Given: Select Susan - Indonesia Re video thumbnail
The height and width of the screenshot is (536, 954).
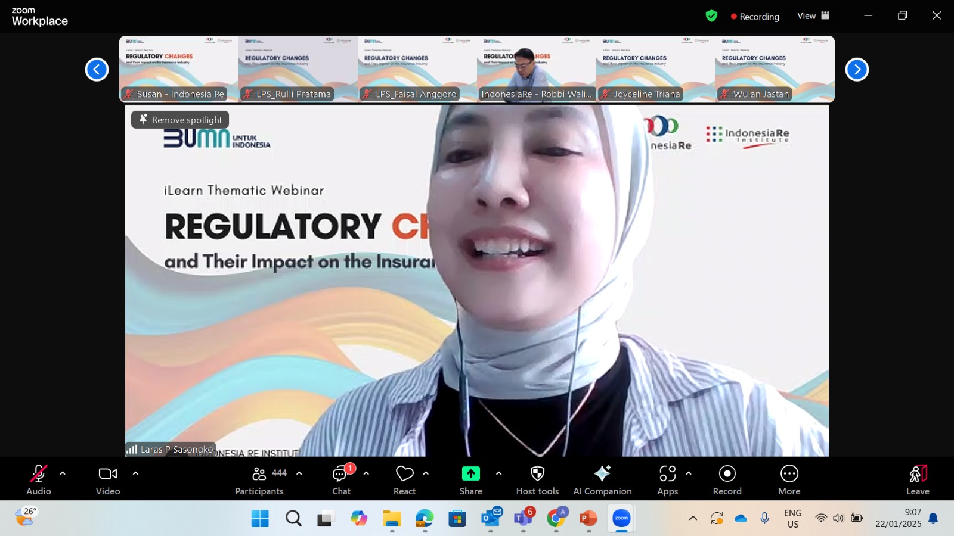Looking at the screenshot, I should [x=179, y=69].
